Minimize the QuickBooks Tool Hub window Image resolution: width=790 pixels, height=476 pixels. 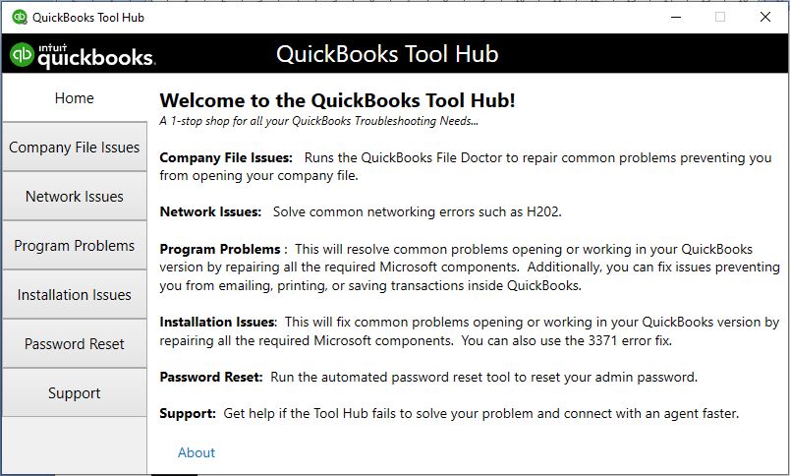pyautogui.click(x=677, y=17)
